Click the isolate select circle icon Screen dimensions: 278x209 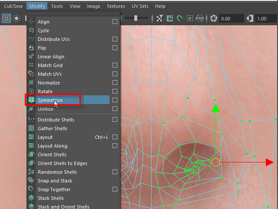pos(17,18)
